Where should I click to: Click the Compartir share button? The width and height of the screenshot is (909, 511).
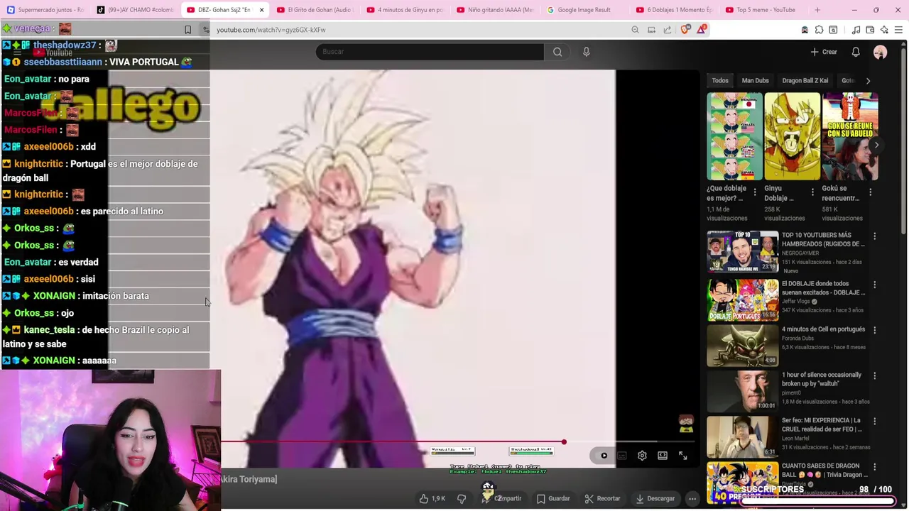click(501, 499)
